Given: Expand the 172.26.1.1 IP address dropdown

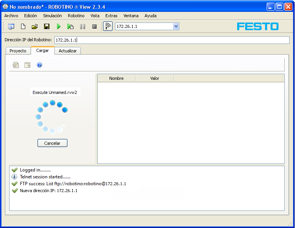Looking at the screenshot, I should click(176, 26).
